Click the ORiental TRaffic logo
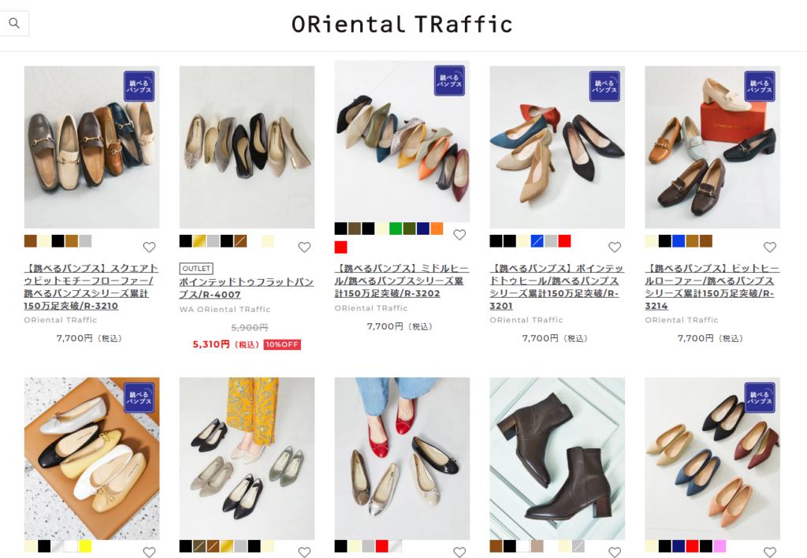Image resolution: width=807 pixels, height=558 pixels. click(402, 24)
